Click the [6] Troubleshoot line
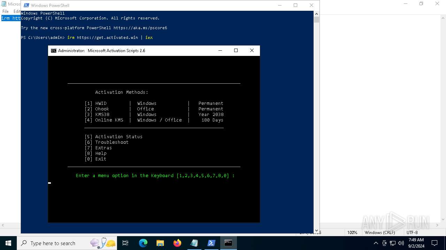This screenshot has height=250, width=446. pos(107,142)
